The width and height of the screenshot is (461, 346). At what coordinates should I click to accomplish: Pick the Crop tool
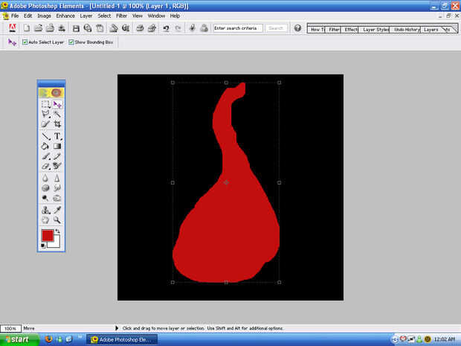pyautogui.click(x=57, y=125)
